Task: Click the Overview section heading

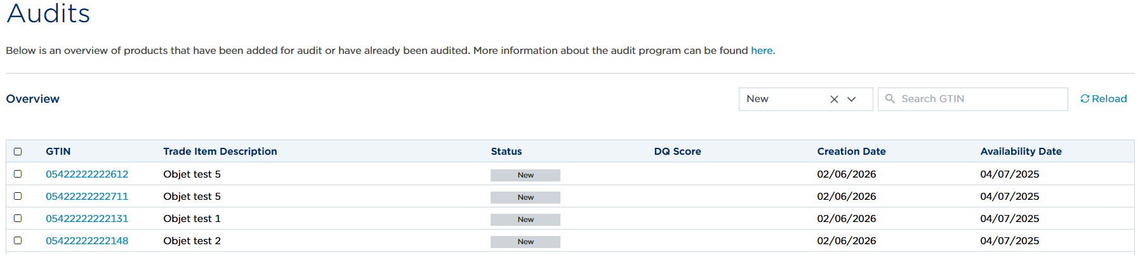Action: point(33,99)
